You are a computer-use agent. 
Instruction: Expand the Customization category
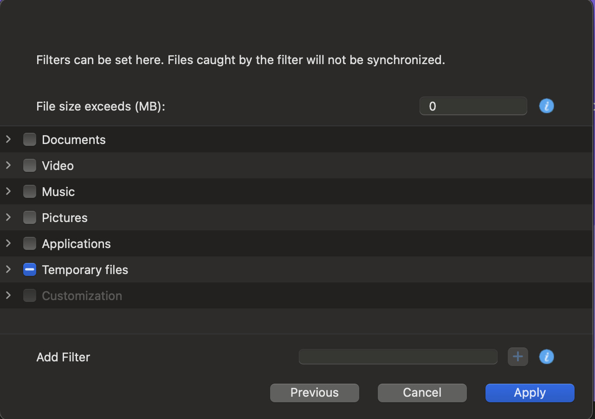(x=8, y=295)
